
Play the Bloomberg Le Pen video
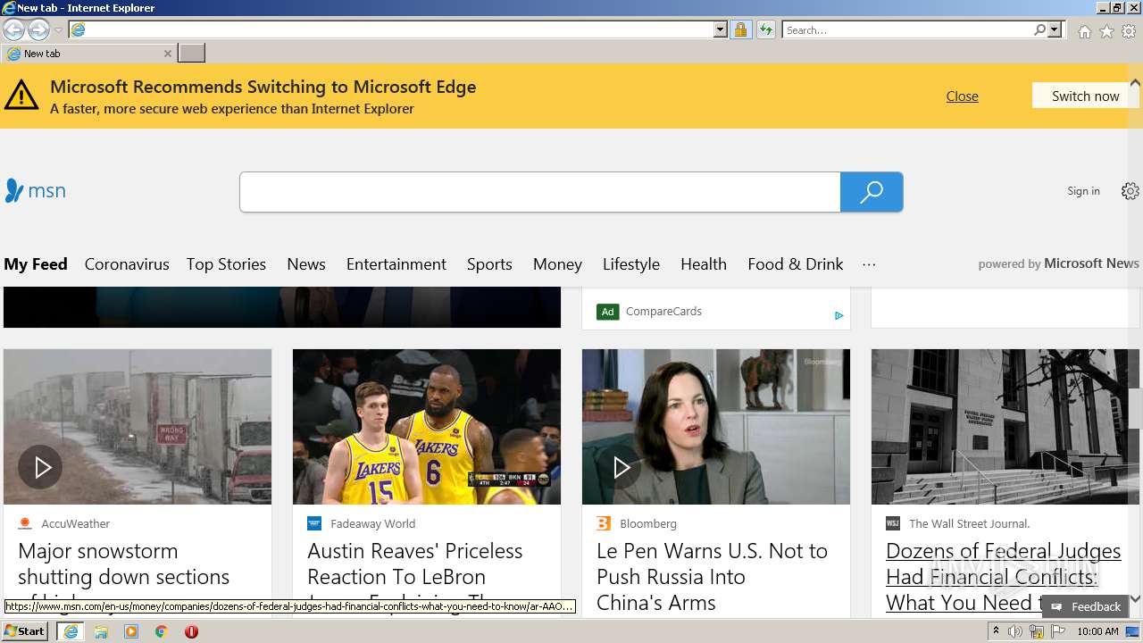pos(622,467)
